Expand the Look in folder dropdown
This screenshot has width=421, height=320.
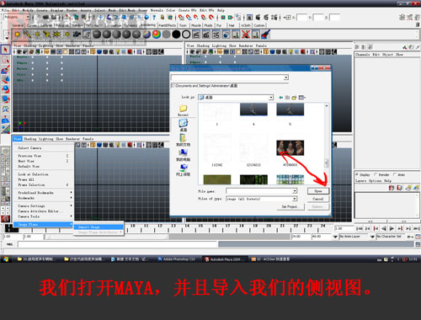[271, 98]
